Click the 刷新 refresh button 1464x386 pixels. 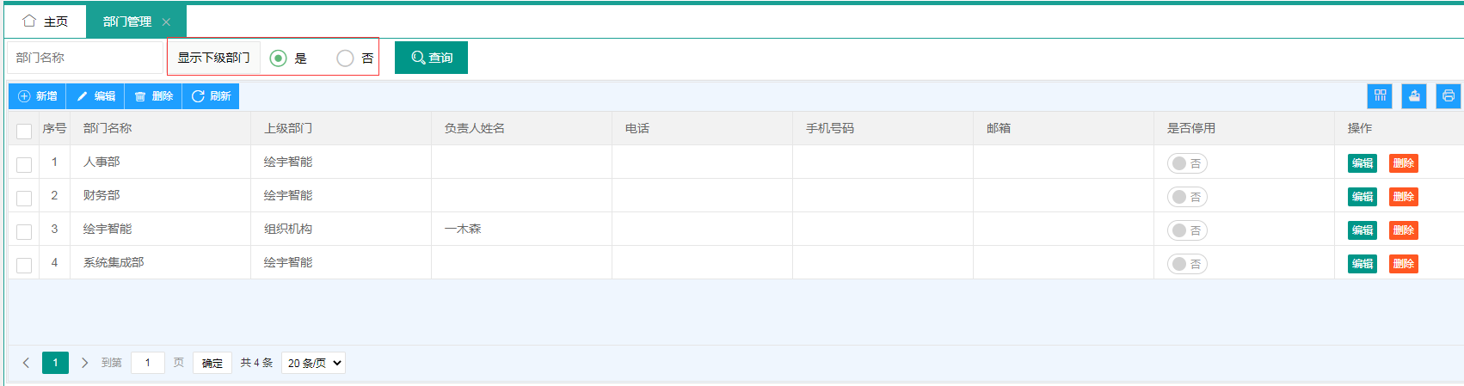(x=211, y=96)
